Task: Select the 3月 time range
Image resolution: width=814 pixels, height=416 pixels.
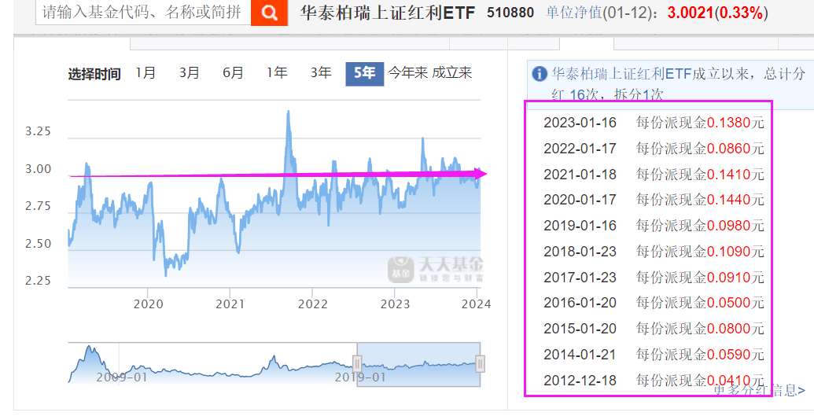Action: [x=190, y=73]
